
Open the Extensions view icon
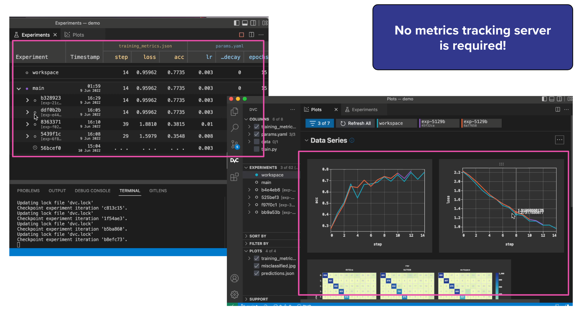(x=235, y=177)
